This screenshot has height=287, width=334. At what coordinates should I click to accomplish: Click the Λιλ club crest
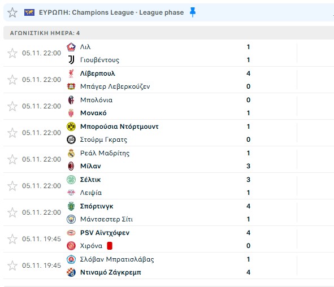71,47
